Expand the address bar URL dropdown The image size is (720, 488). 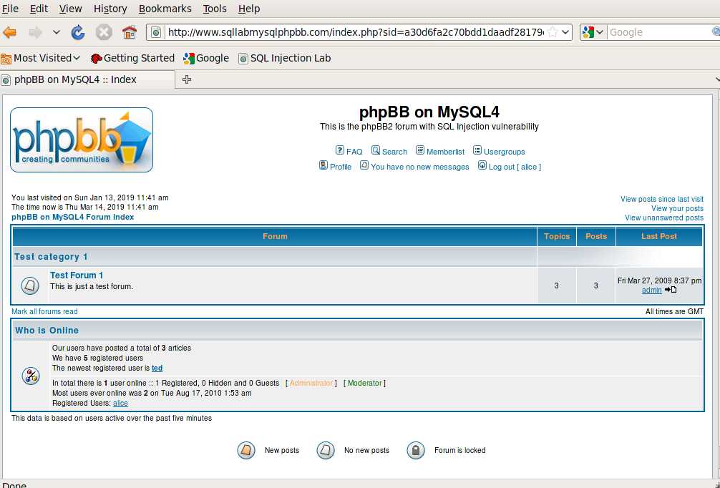click(565, 32)
